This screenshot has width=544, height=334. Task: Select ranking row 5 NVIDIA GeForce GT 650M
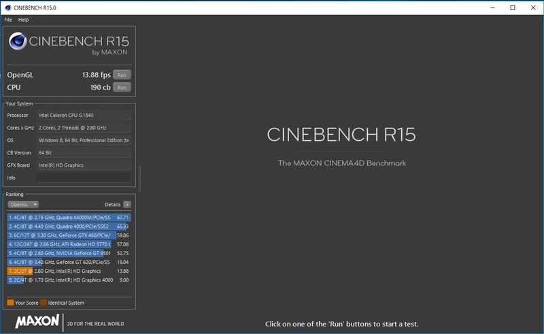tap(69, 254)
